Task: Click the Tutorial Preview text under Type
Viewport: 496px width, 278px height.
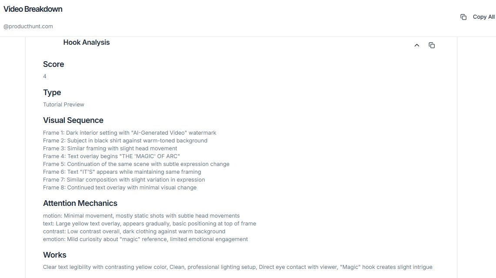Action: [x=63, y=104]
